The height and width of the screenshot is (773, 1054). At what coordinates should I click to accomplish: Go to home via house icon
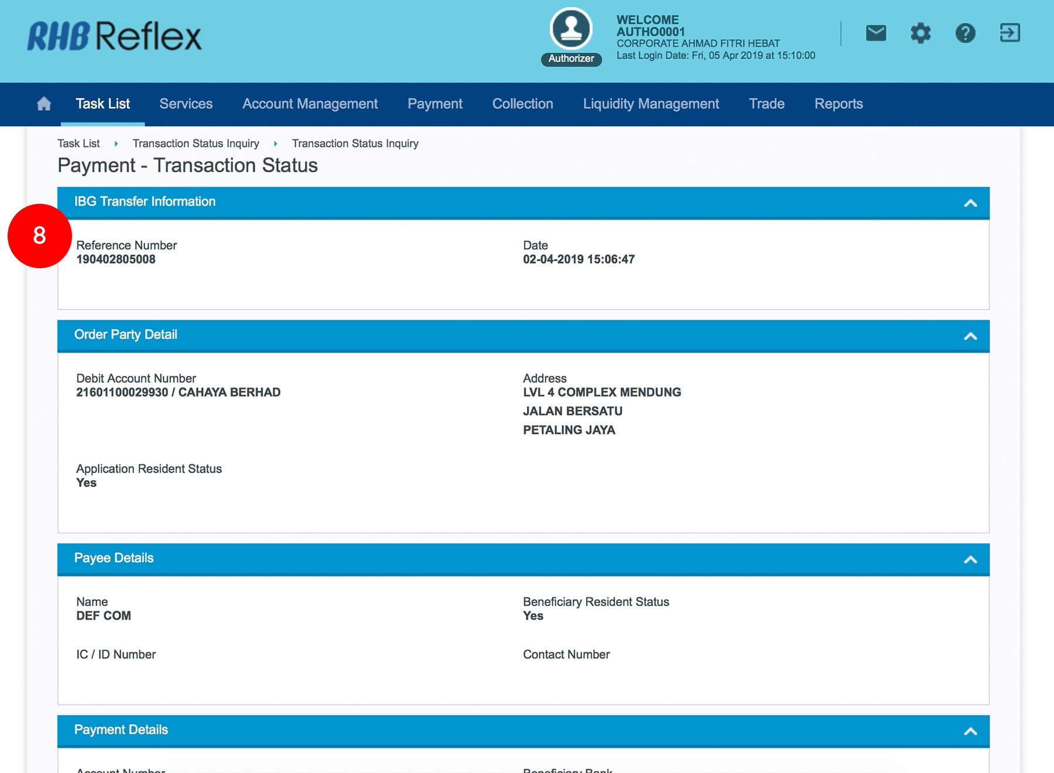coord(44,104)
